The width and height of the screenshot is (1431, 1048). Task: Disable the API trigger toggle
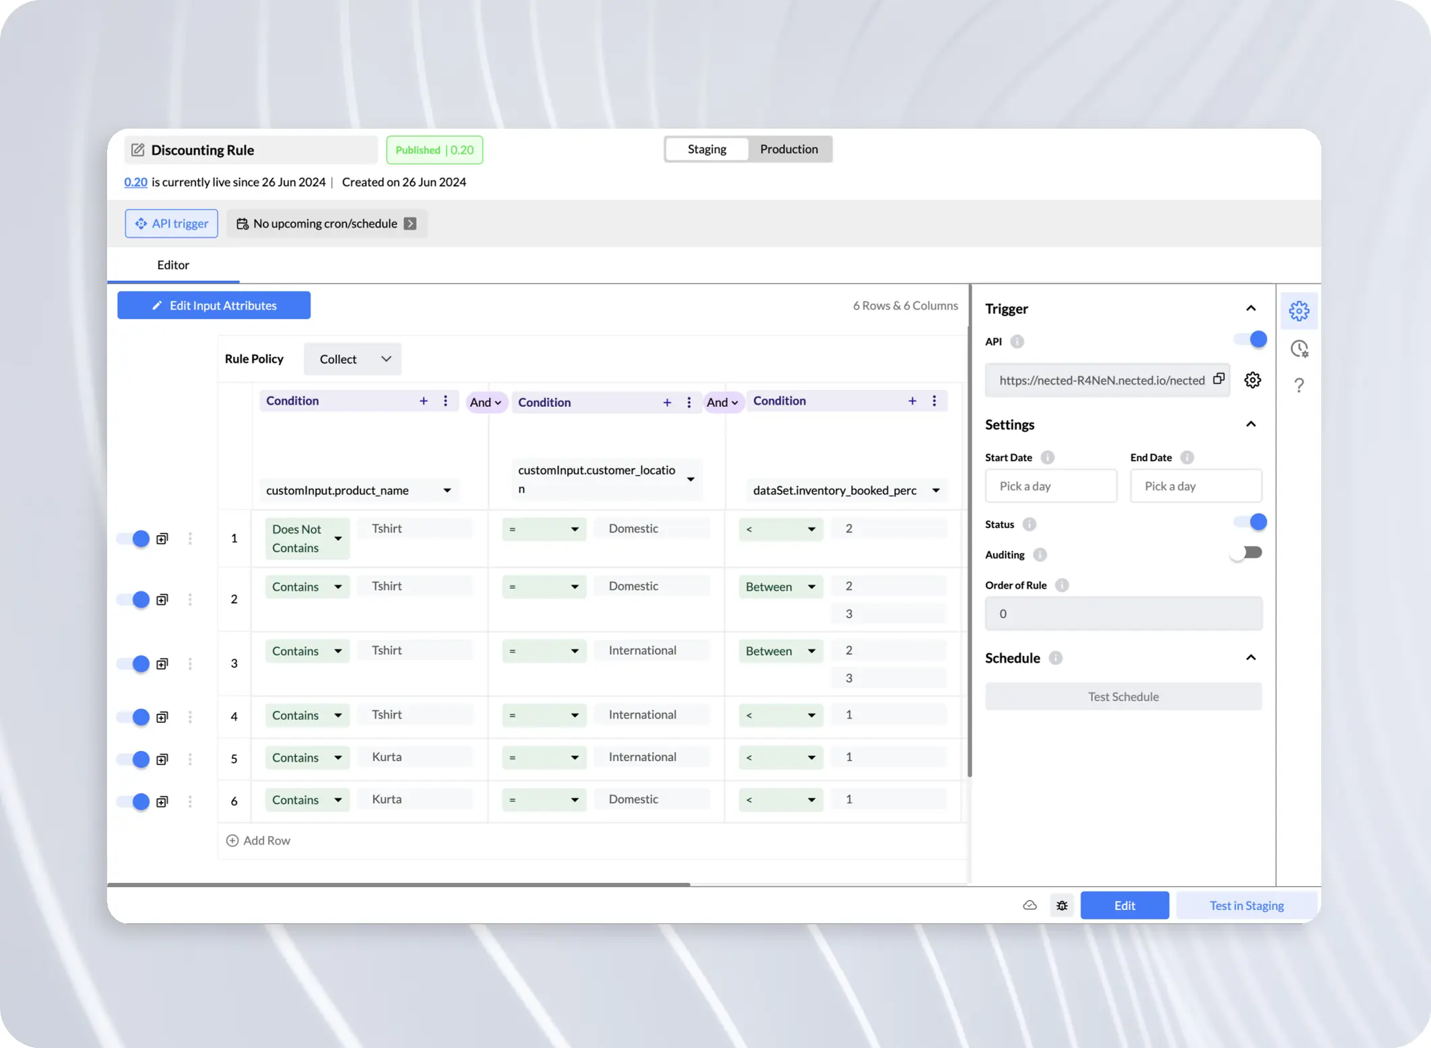1251,339
